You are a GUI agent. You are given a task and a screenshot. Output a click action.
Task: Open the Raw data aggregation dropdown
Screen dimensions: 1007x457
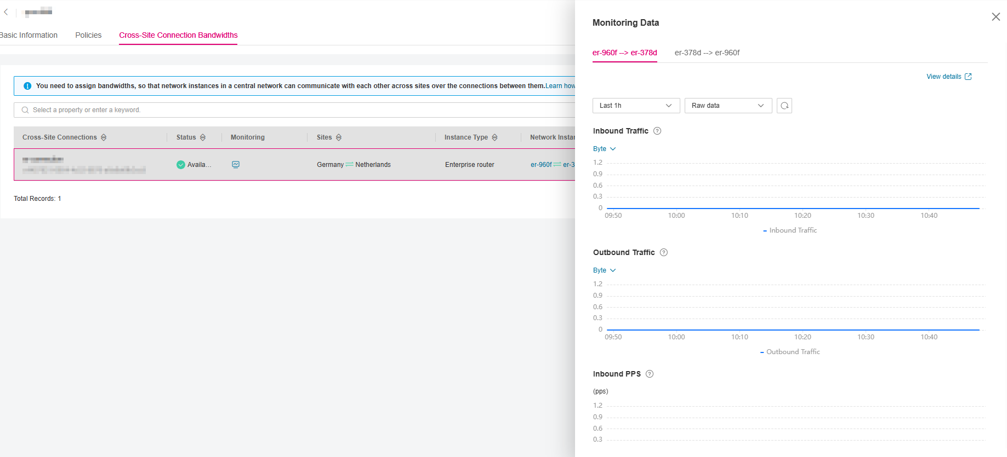click(x=728, y=106)
